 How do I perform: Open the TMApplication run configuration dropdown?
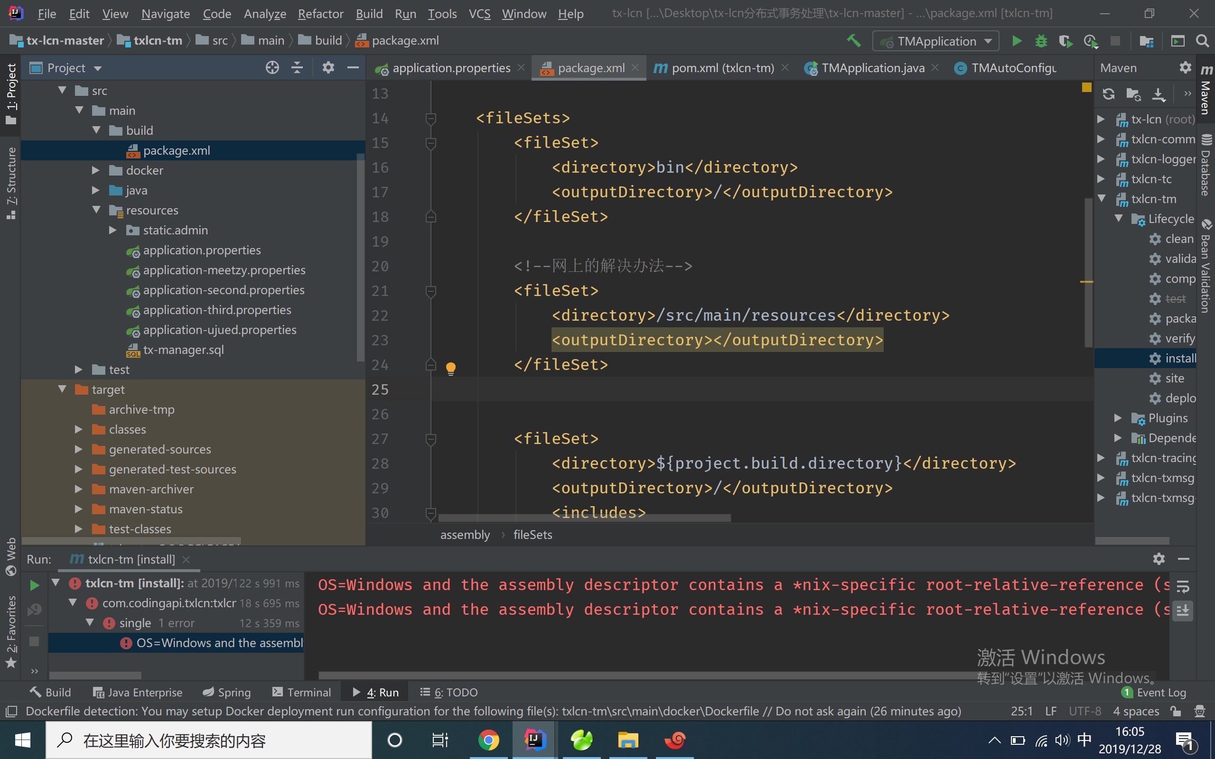coord(936,41)
